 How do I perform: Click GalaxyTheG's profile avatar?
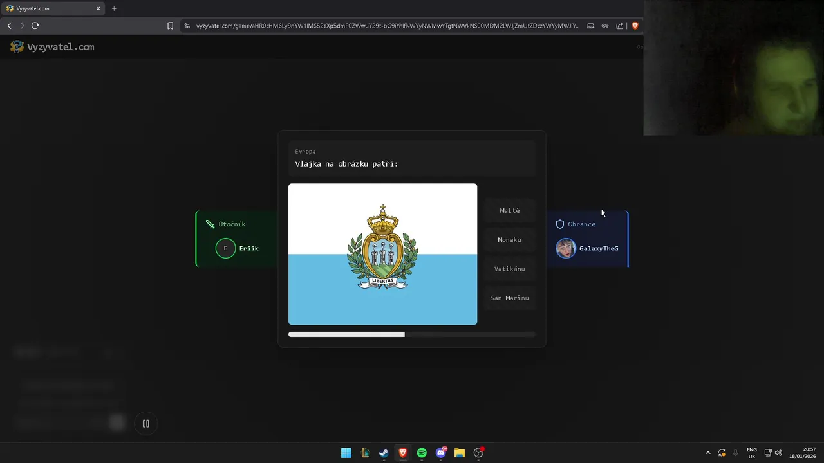coord(566,248)
